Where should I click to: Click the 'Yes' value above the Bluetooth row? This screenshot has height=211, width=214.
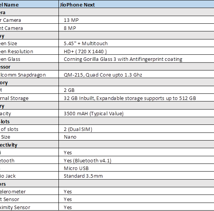coord(68,153)
